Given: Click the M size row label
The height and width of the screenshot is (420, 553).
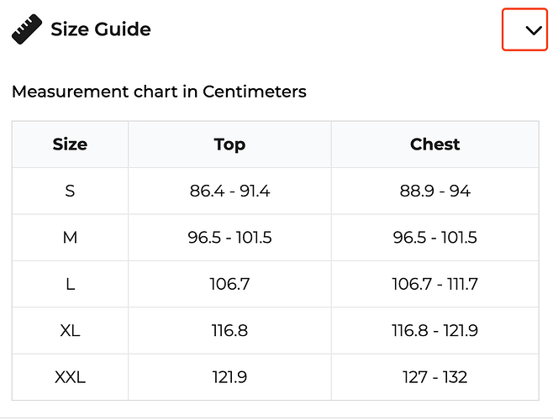Looking at the screenshot, I should pos(70,238).
